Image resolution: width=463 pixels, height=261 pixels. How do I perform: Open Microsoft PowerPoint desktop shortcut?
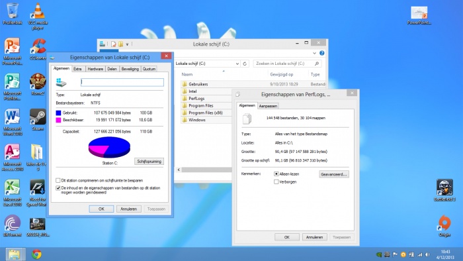[x=12, y=51]
